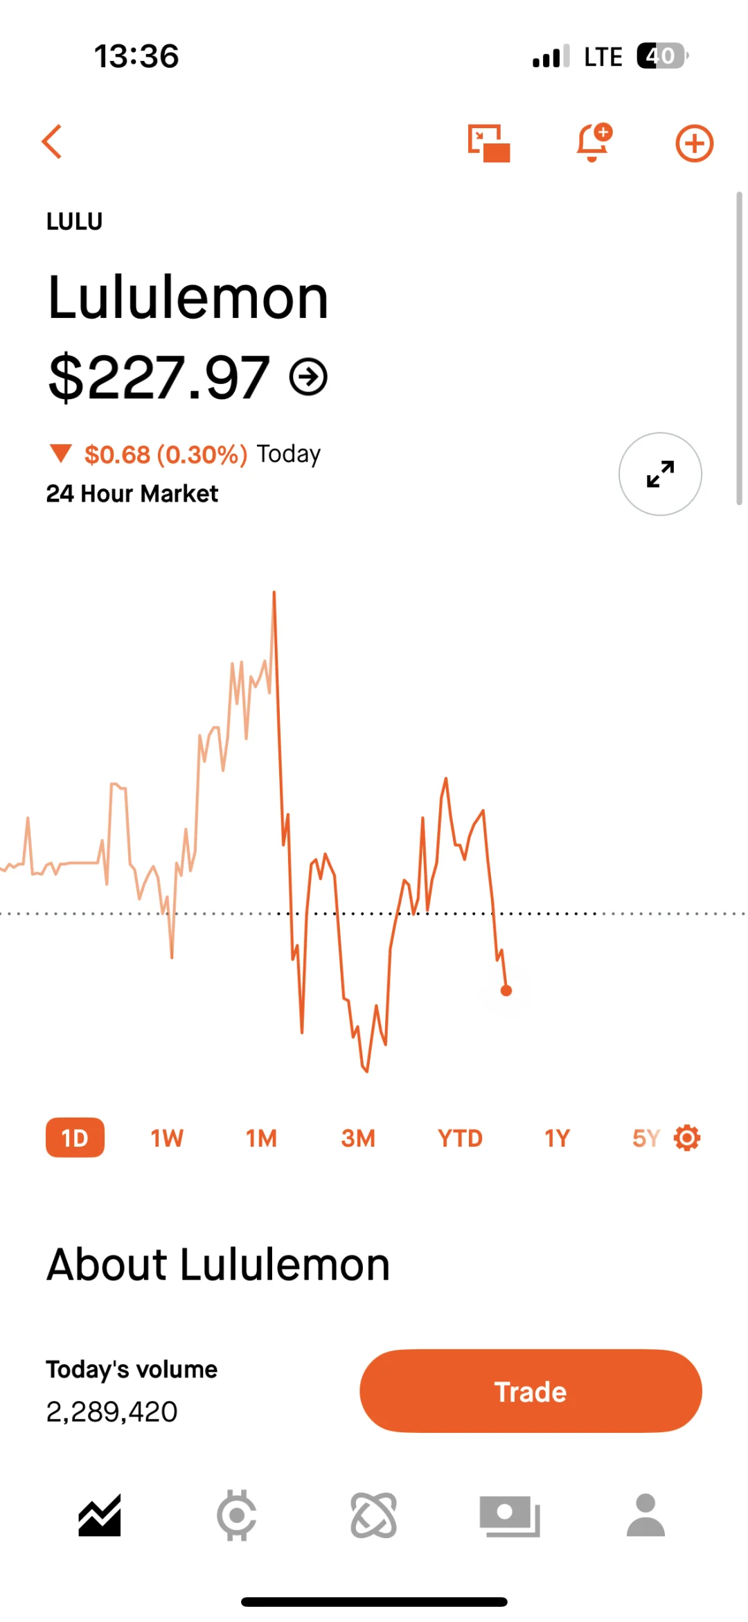This screenshot has height=1622, width=748.
Task: Tap the back arrow icon
Action: pos(52,142)
